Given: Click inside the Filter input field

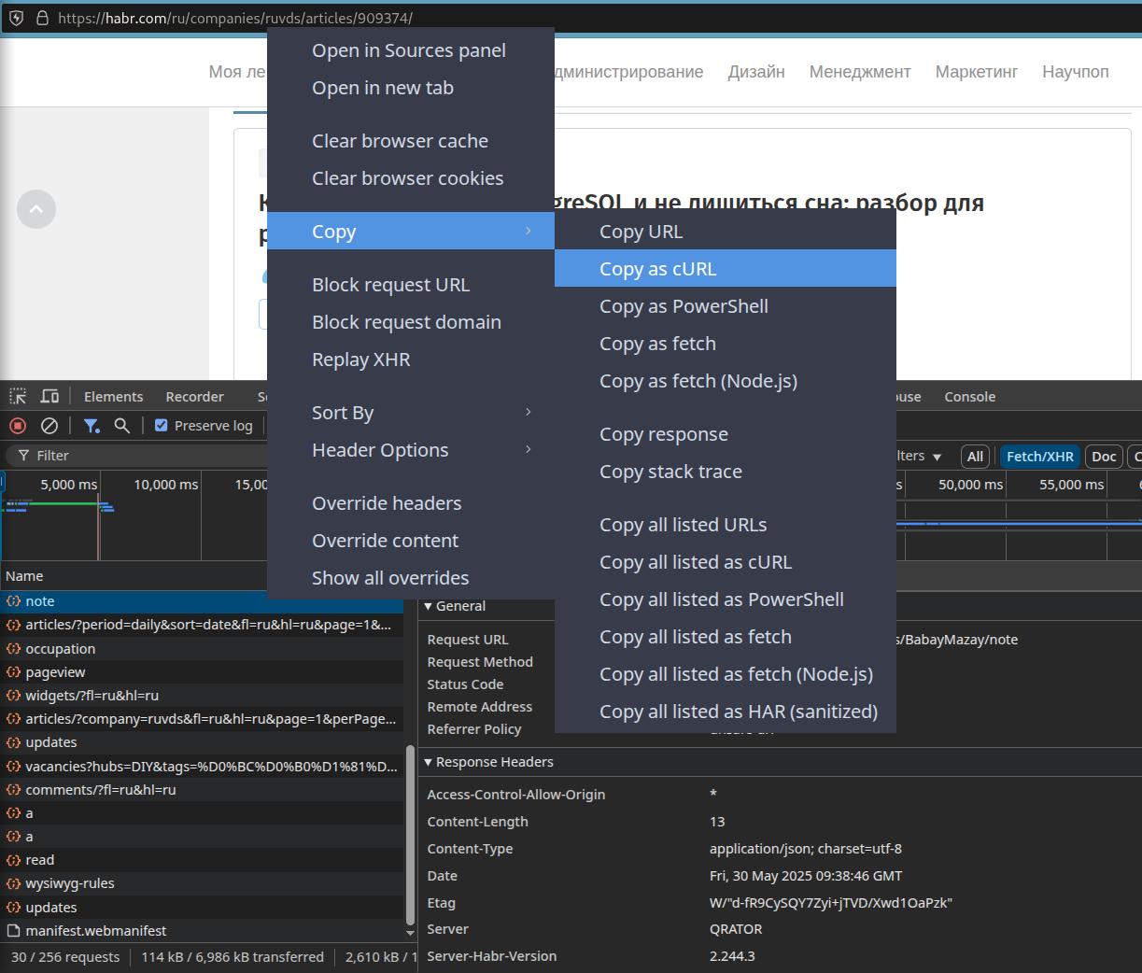Looking at the screenshot, I should (93, 455).
